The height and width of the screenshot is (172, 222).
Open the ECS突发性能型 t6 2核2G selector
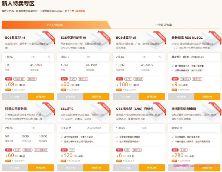[x=83, y=57]
